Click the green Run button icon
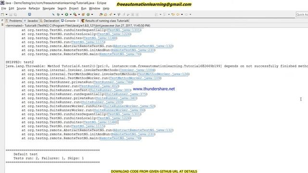 [66, 14]
